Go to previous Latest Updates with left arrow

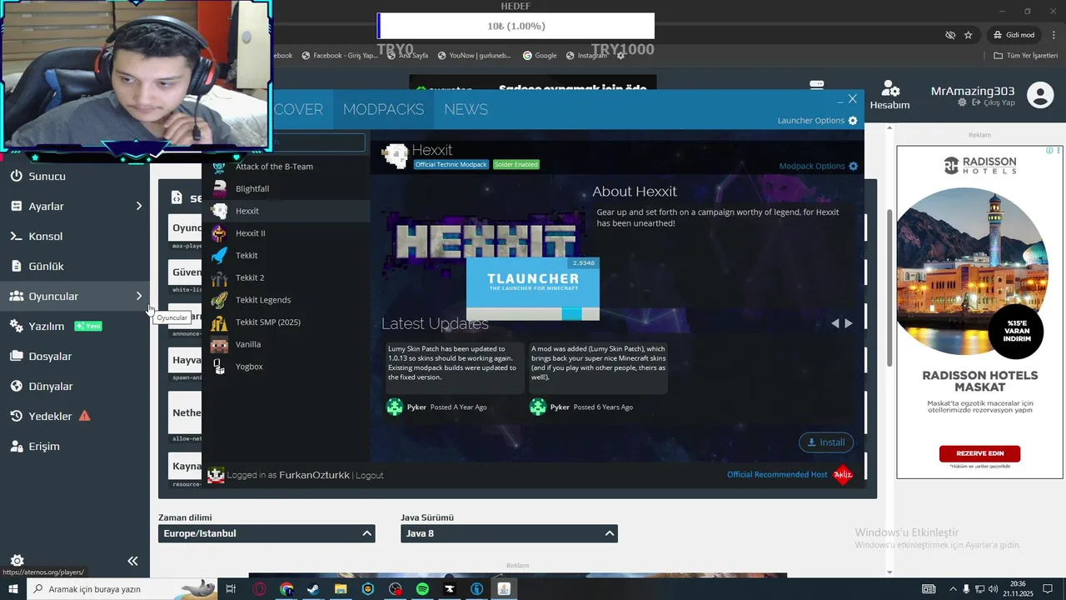pos(834,323)
